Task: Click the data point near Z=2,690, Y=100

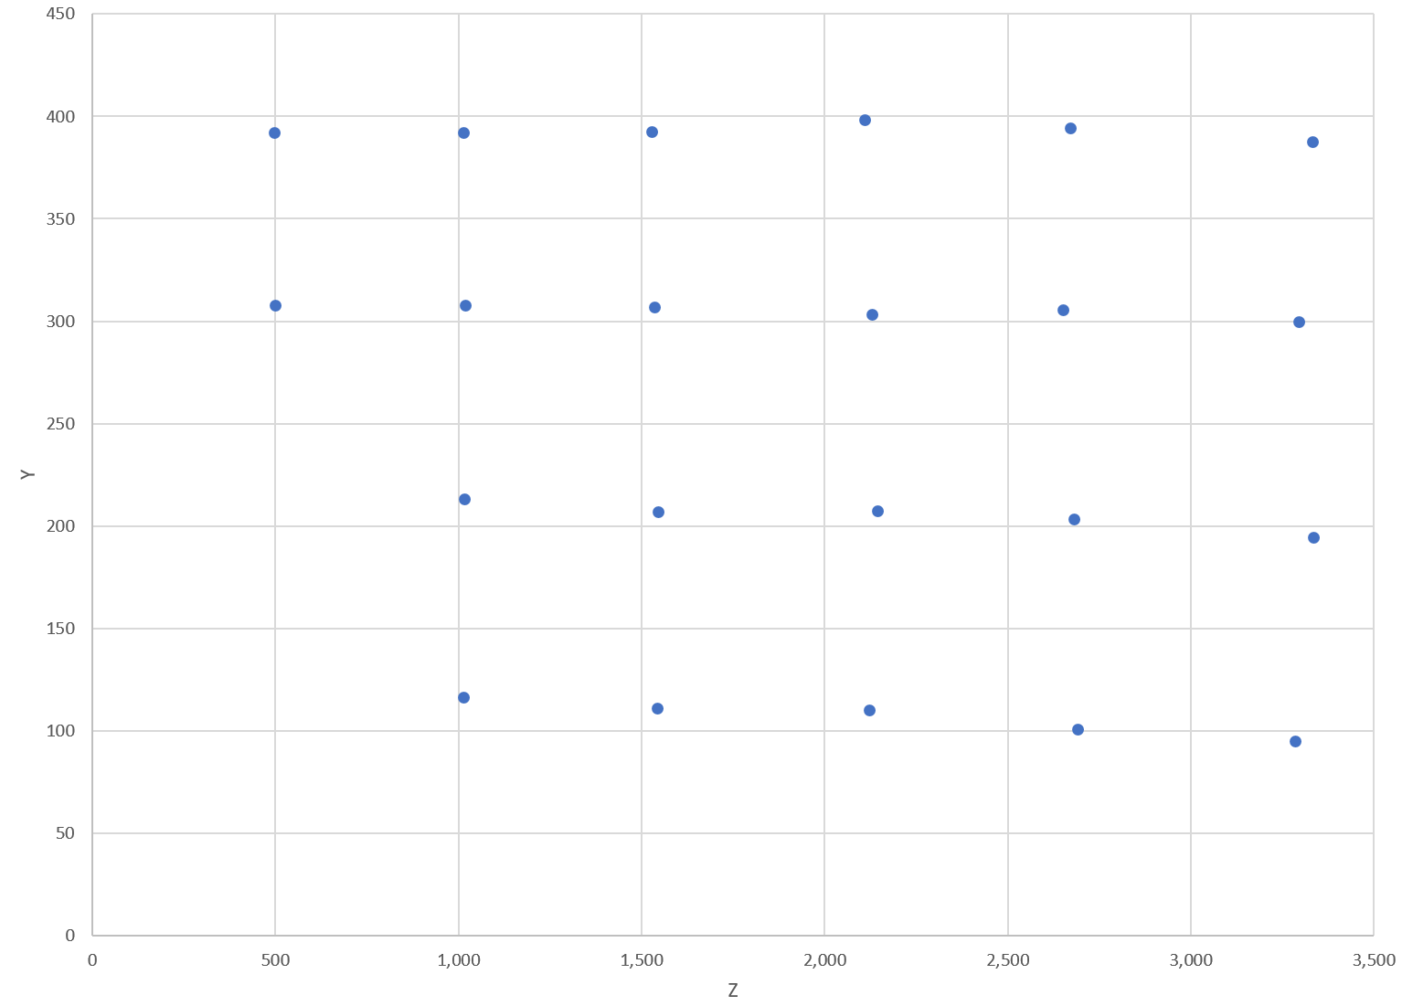Action: [x=1078, y=730]
